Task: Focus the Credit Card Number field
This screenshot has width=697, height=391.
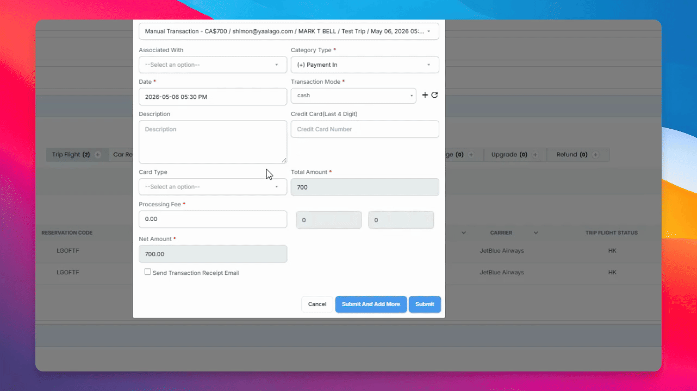Action: click(x=365, y=129)
